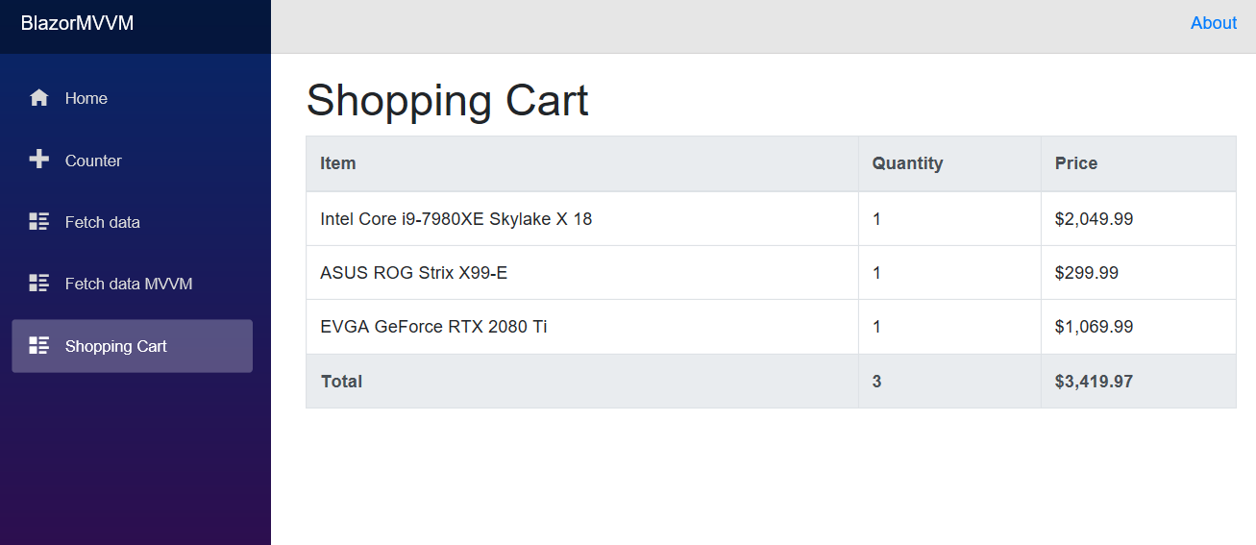Click the Fetch data list icon
Screen dimensions: 1256x545
point(39,222)
